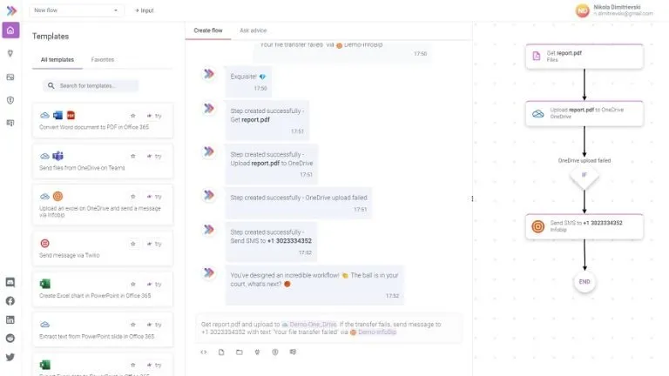
Task: Click the Input button in top bar
Action: (145, 10)
